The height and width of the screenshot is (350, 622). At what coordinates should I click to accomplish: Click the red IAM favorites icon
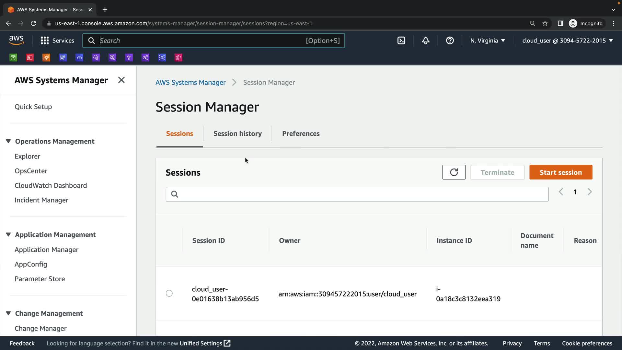coord(30,58)
